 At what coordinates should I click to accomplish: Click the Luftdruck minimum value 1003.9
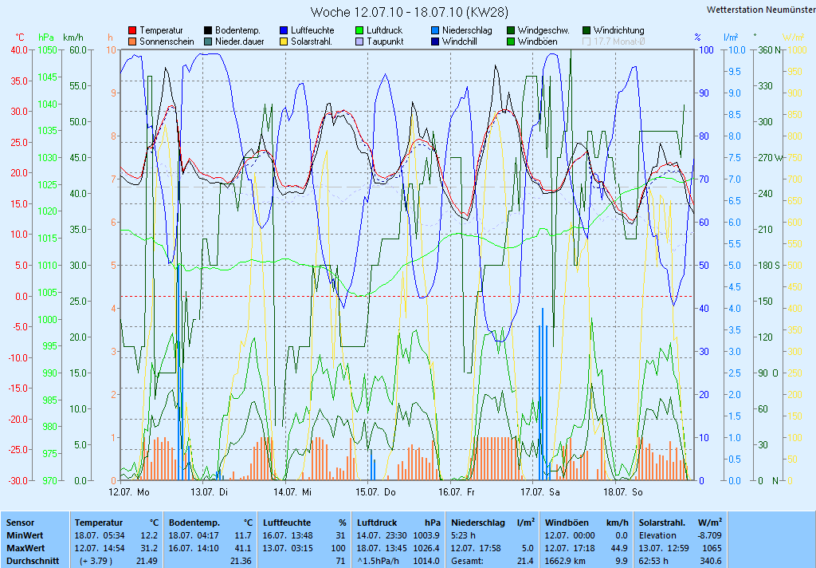point(426,536)
